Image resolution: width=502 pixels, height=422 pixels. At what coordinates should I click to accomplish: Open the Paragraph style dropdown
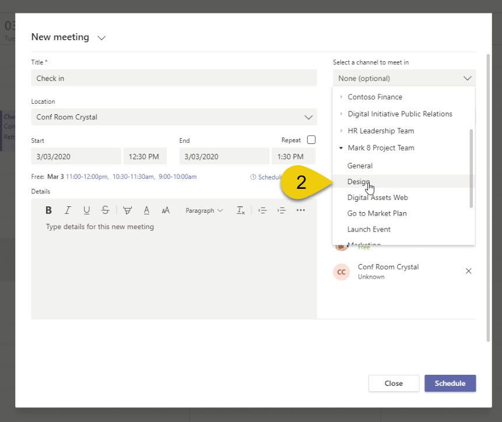pos(204,210)
